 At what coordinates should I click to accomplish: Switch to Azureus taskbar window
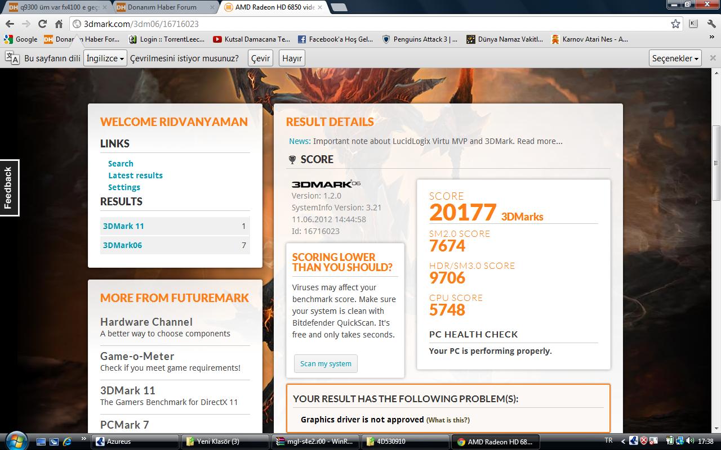135,442
